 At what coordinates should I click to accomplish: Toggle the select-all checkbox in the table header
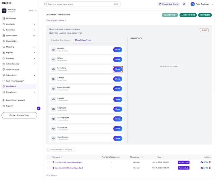pyautogui.click(x=48, y=157)
